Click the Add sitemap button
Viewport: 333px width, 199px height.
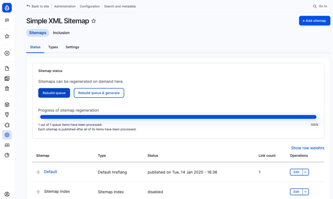click(x=314, y=21)
